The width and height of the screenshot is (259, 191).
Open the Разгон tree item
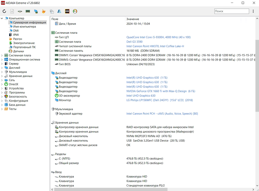coord(17,39)
